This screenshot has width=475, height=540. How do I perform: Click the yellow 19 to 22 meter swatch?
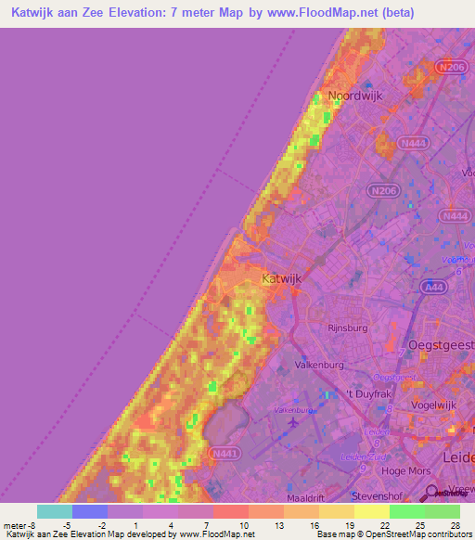(x=372, y=511)
